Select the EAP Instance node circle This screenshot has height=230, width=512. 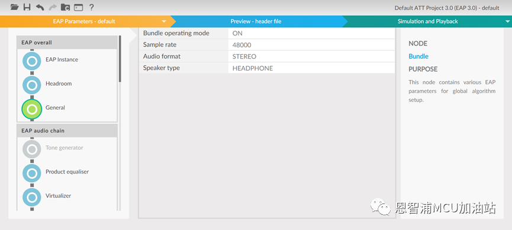coord(32,61)
